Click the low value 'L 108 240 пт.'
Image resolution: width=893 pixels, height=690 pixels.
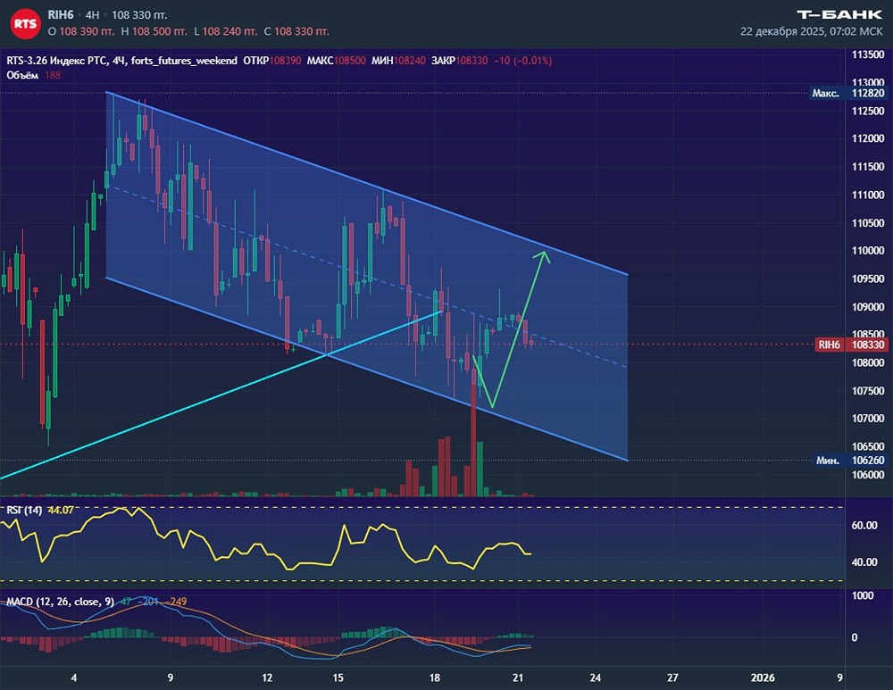coord(226,31)
